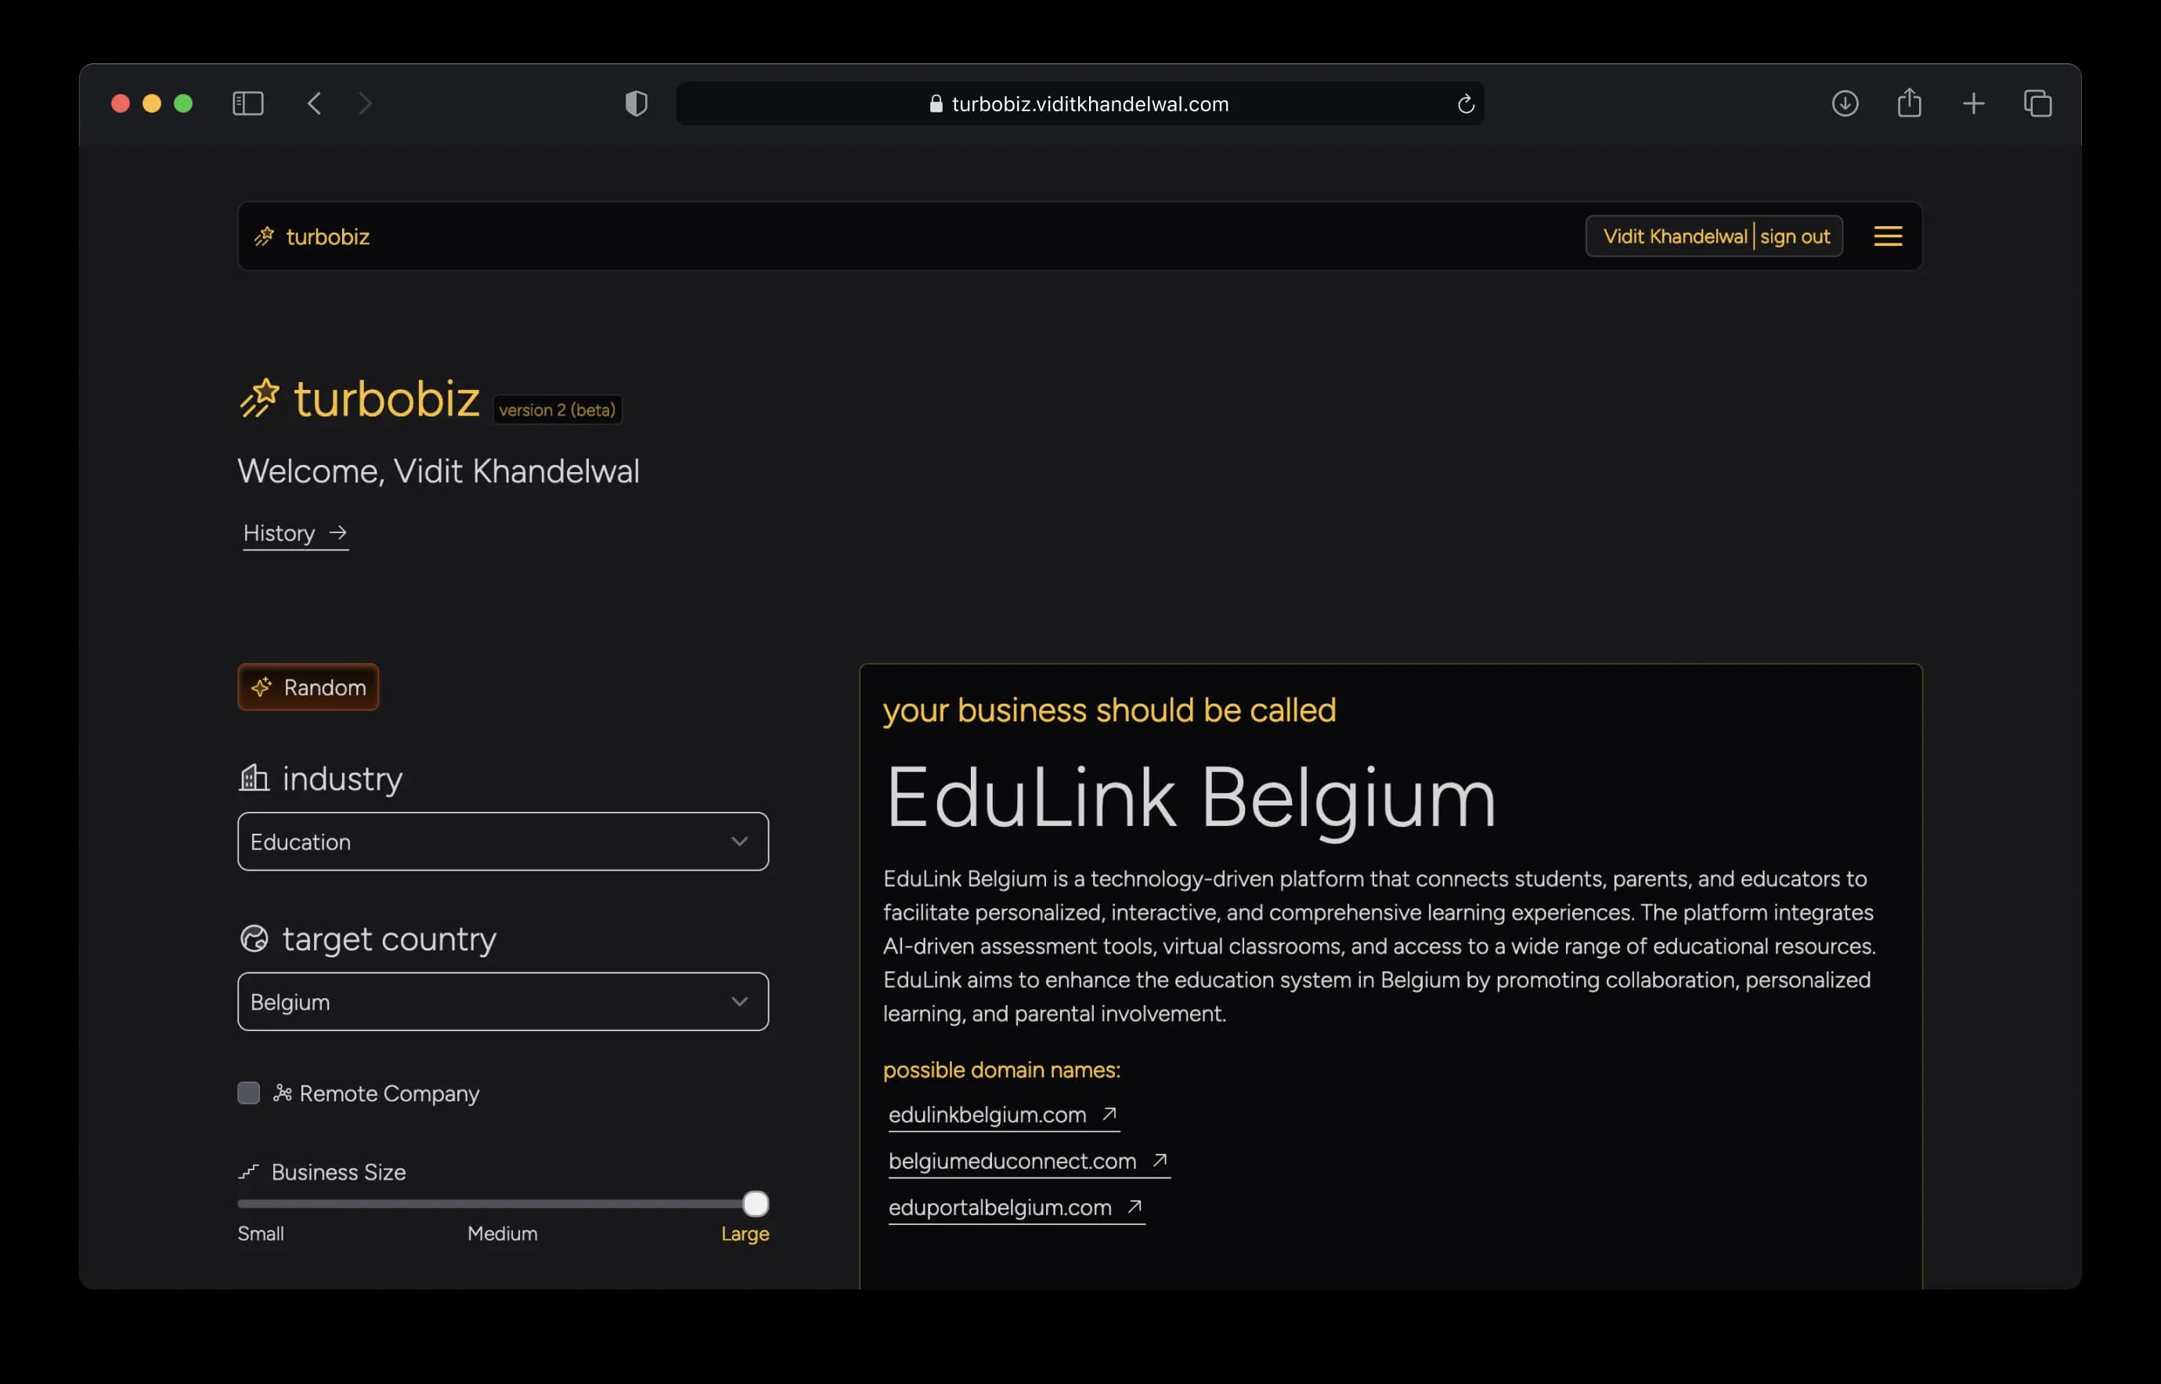Click sign out next to Vidit Khandelwal

click(1795, 236)
